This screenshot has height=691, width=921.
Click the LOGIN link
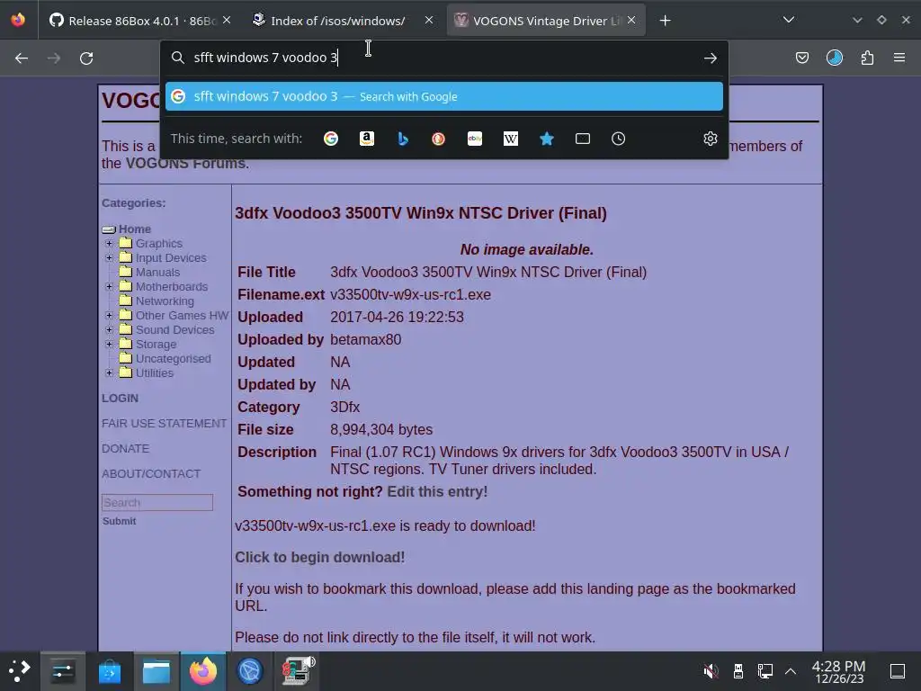pos(120,398)
